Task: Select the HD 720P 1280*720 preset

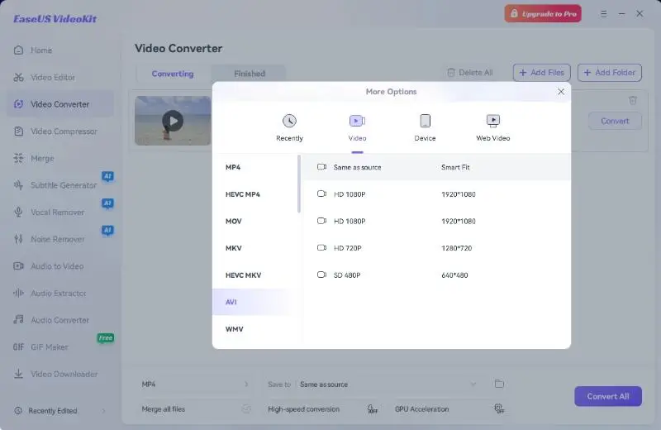Action: 437,248
